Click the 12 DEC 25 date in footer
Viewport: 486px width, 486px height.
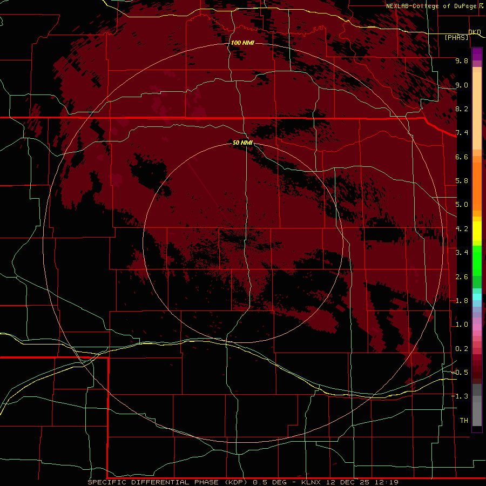pos(348,482)
